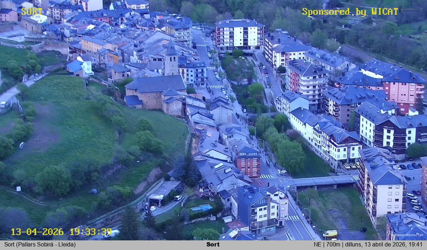Click the 'Sponsored by WICAT' overlay text
427x250 pixels.
[x=350, y=12]
